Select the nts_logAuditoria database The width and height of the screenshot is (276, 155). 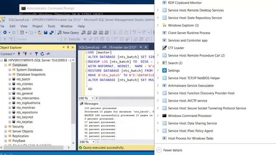coord(28,103)
